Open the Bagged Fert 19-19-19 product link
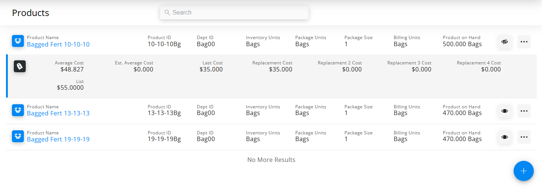Screen dimensions: 542x188 click(58, 140)
